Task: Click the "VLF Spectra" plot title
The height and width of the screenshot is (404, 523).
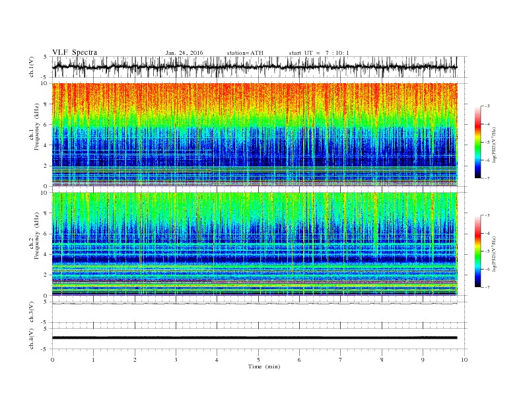Action: [x=75, y=52]
